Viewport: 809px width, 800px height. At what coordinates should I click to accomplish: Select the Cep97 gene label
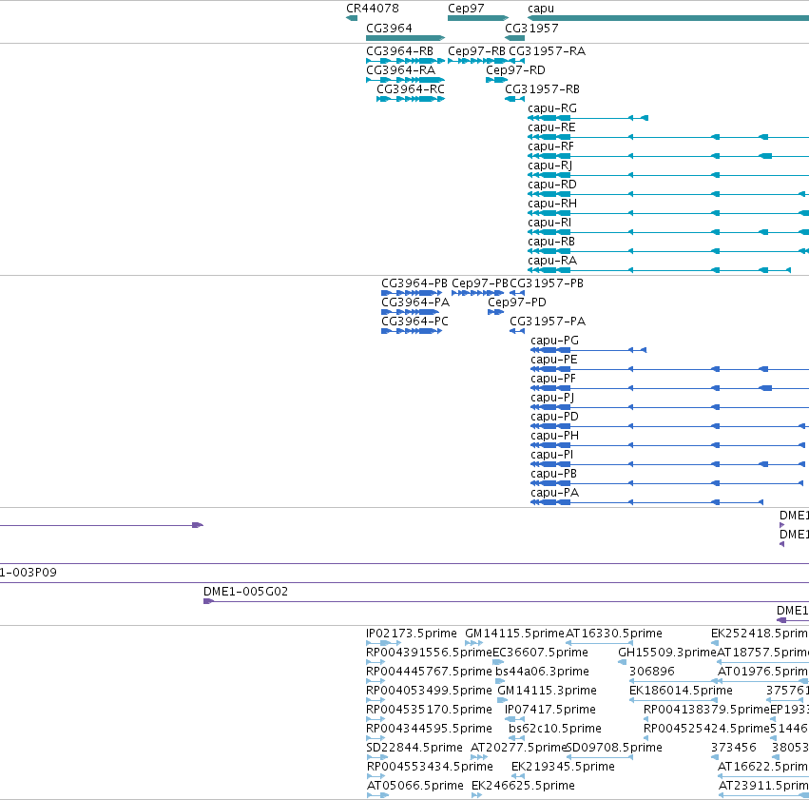pos(466,9)
